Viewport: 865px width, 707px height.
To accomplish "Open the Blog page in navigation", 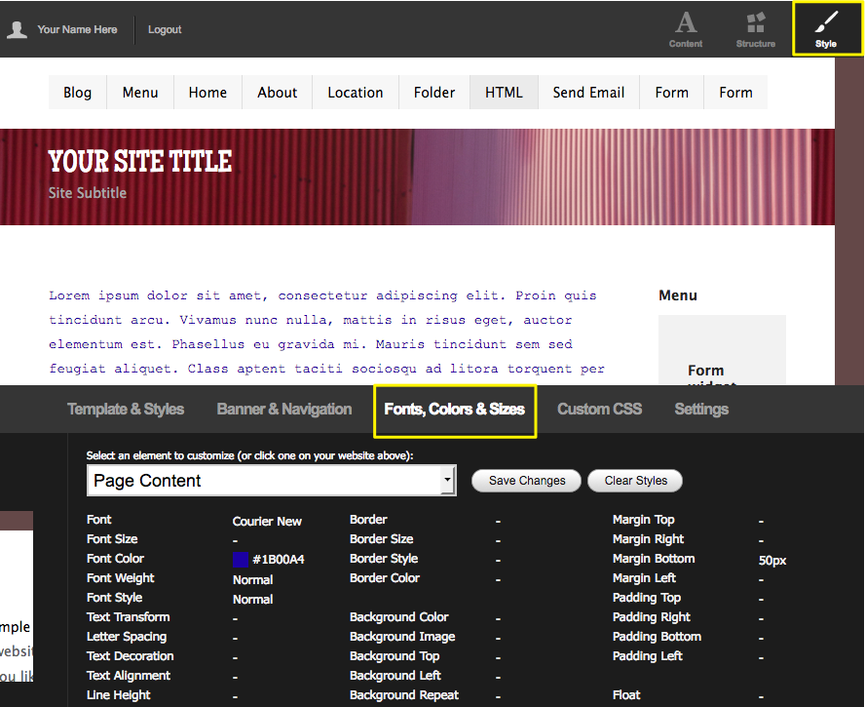I will tap(78, 93).
